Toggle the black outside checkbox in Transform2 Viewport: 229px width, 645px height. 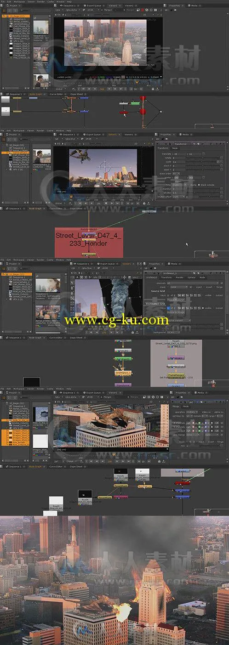pyautogui.click(x=199, y=185)
